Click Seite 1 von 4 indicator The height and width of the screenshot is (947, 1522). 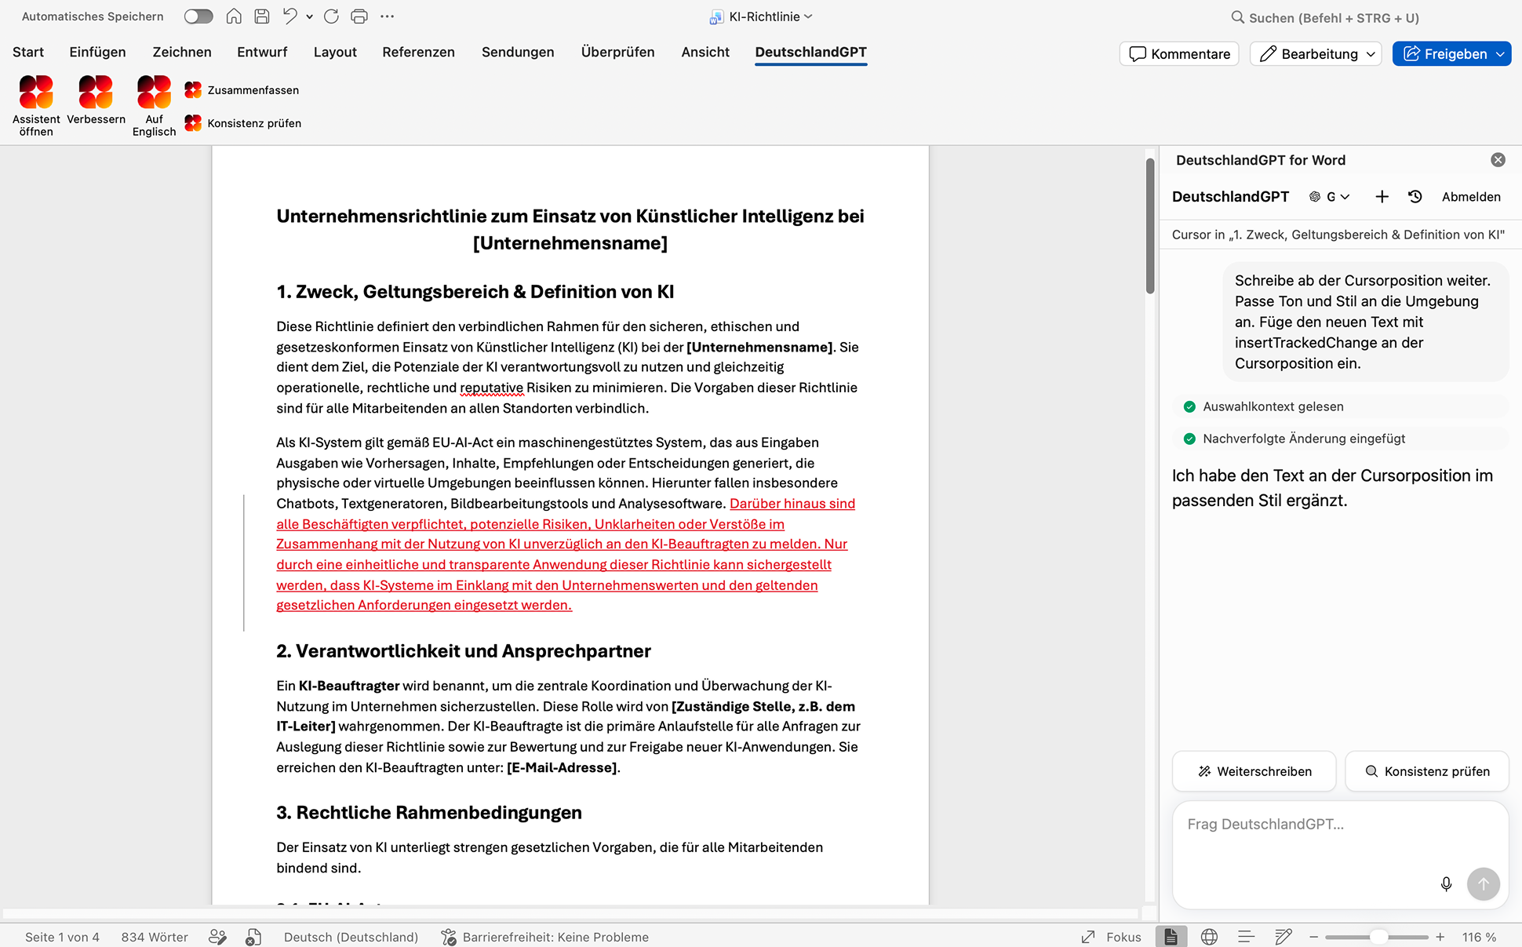click(x=62, y=937)
